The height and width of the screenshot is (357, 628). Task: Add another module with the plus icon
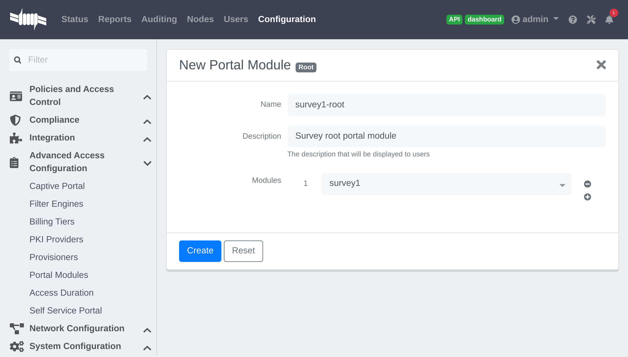click(x=587, y=197)
